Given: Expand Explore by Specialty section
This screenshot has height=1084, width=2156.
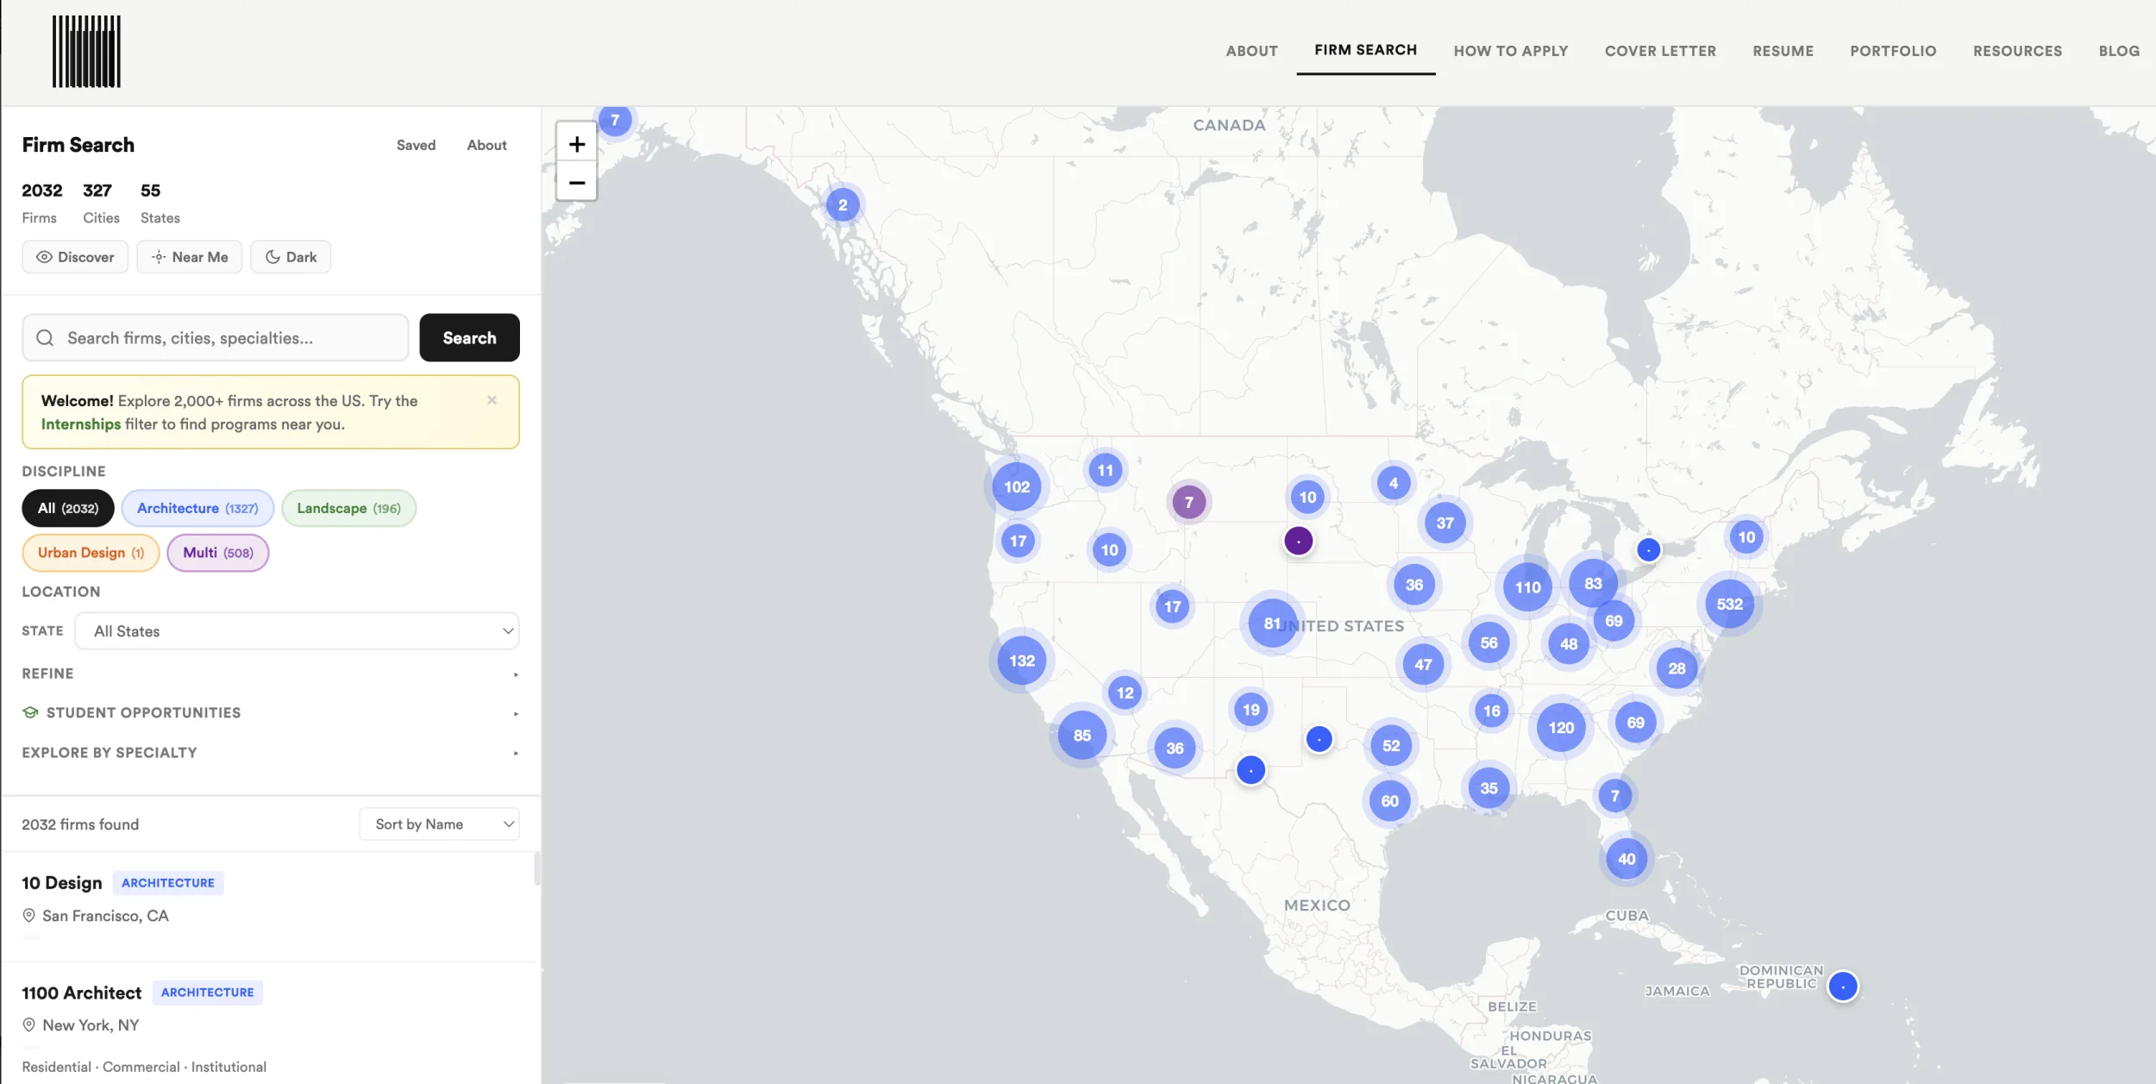Looking at the screenshot, I should pos(270,753).
